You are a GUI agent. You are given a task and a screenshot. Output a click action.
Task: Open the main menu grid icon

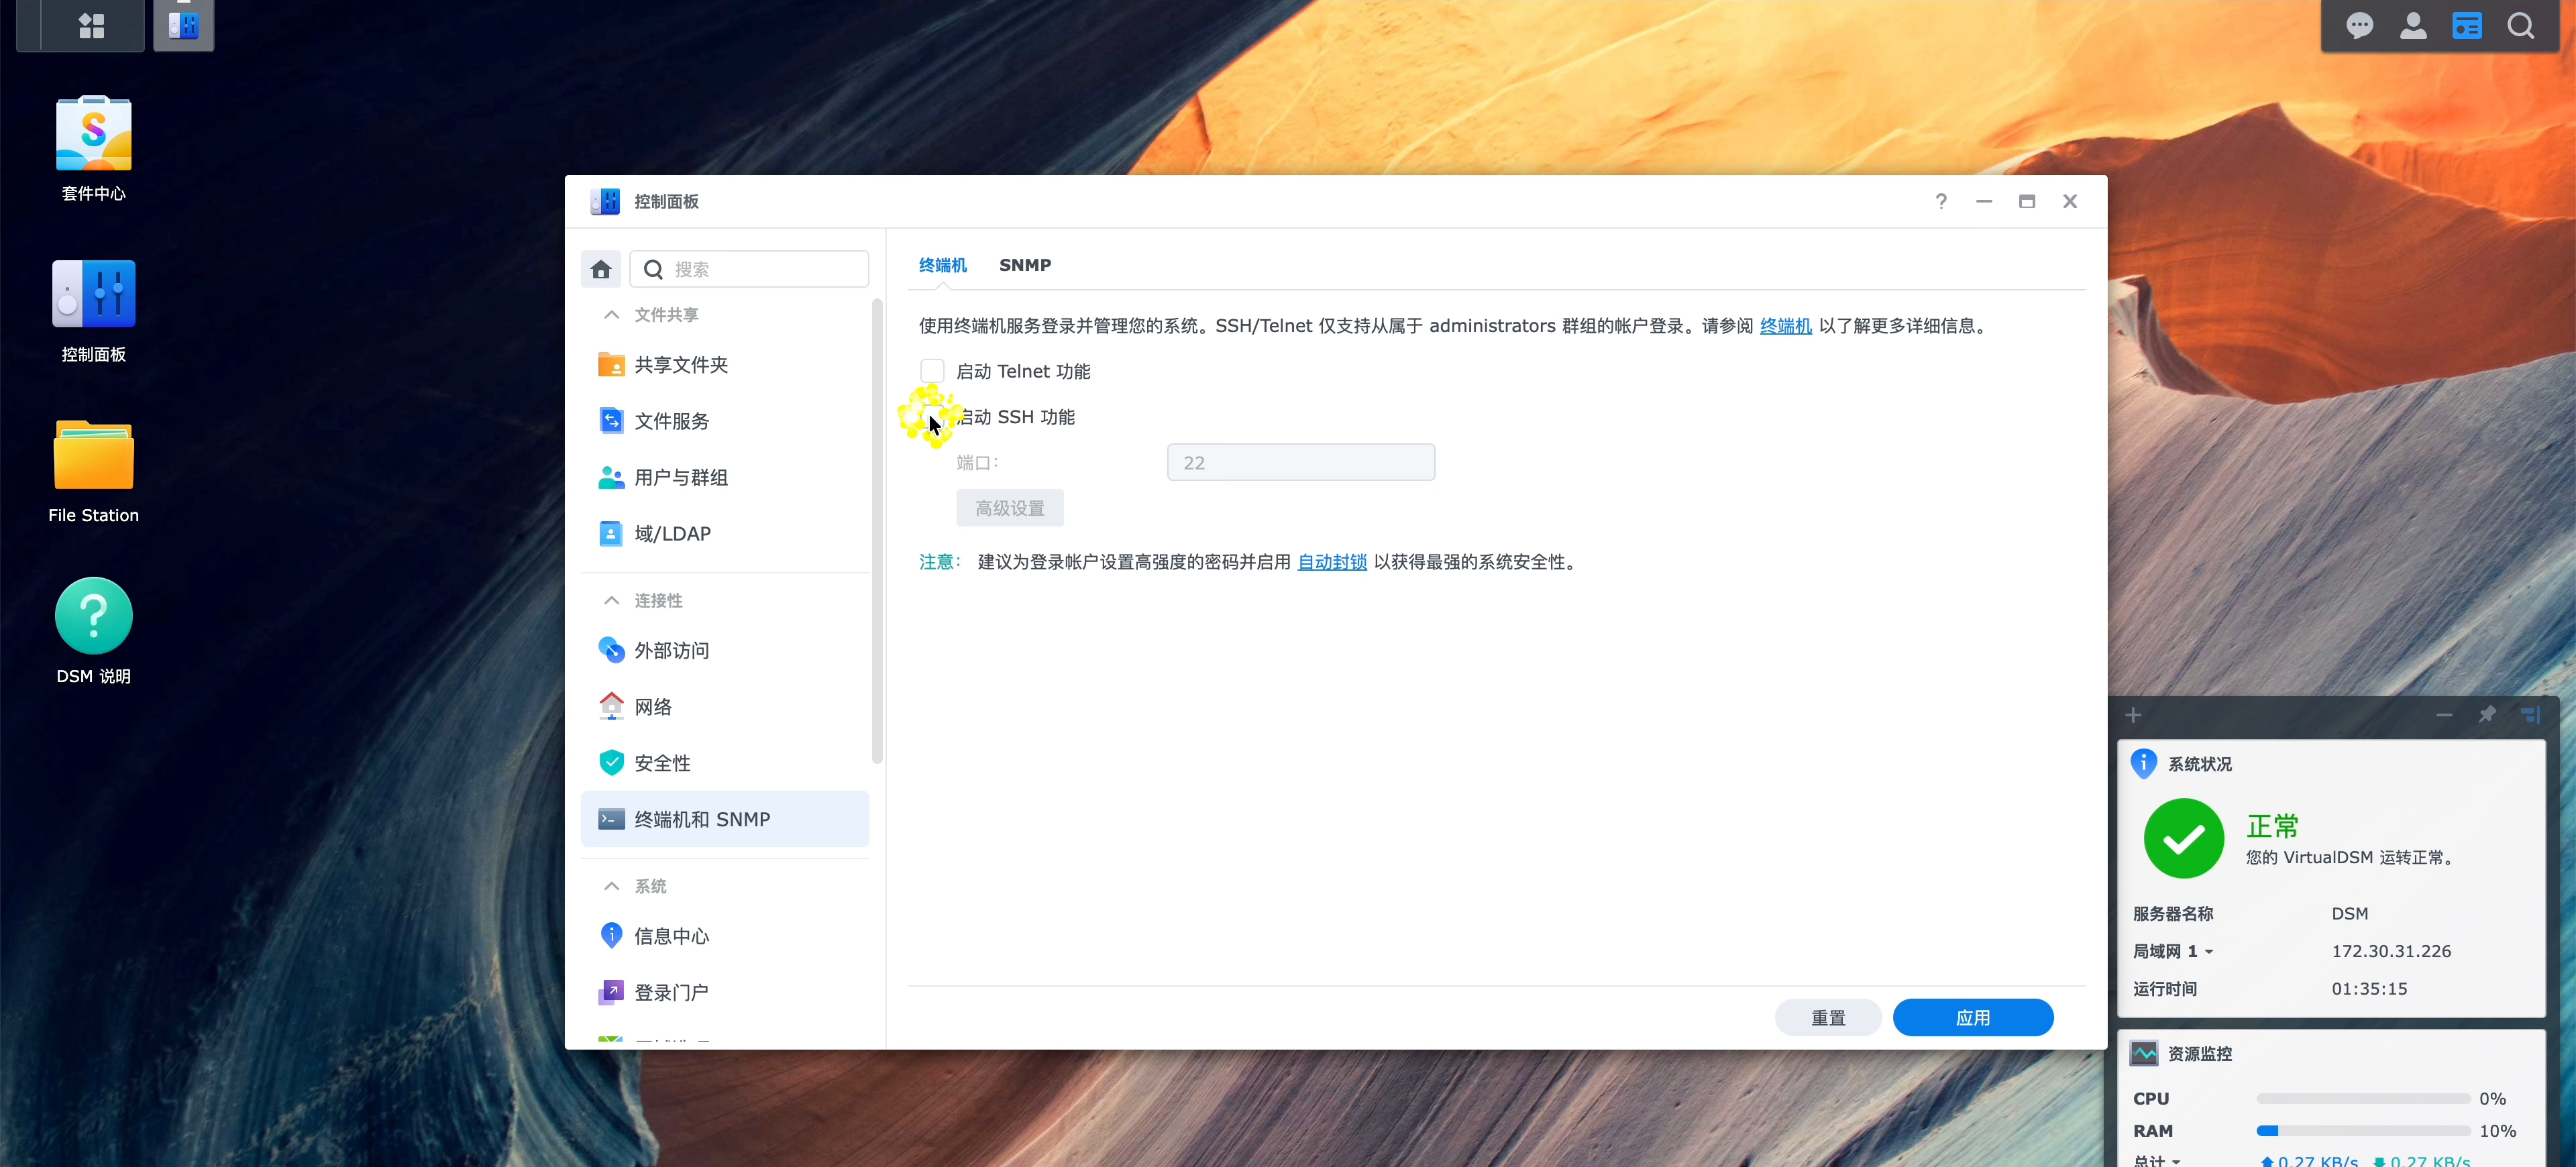tap(91, 25)
